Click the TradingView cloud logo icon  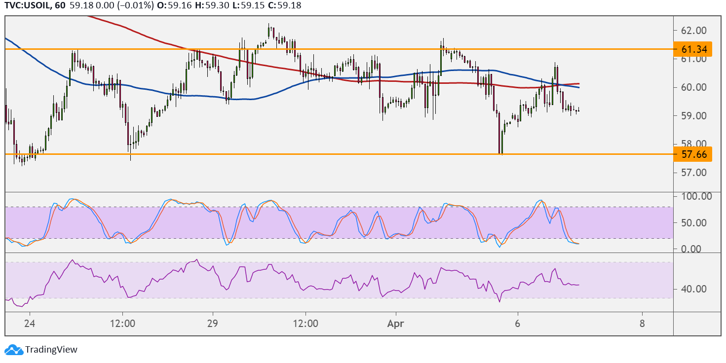tap(14, 350)
